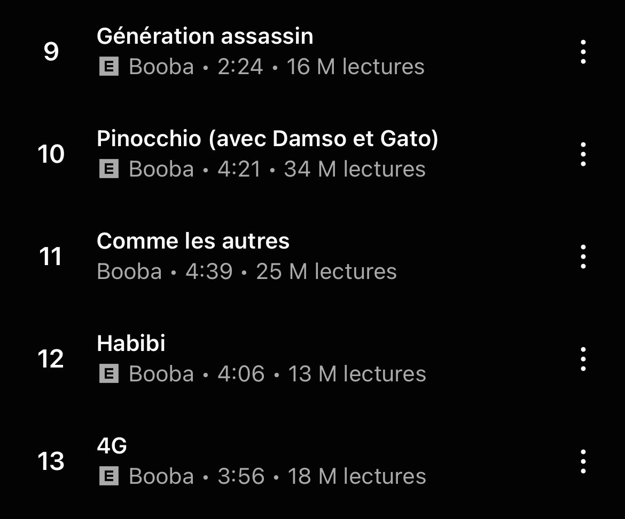Play the song Génération assassin

click(205, 36)
